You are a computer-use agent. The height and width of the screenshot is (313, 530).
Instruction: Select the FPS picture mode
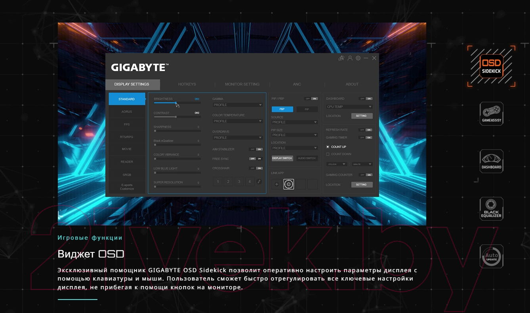pyautogui.click(x=127, y=124)
